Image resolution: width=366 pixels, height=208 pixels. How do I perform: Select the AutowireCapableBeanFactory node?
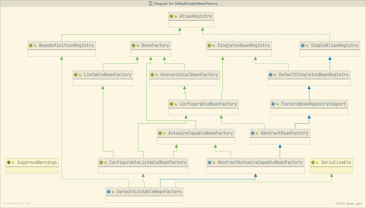(x=196, y=137)
